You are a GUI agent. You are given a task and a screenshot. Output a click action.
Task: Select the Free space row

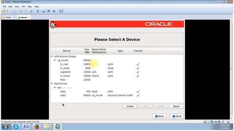pyautogui.click(x=117, y=80)
